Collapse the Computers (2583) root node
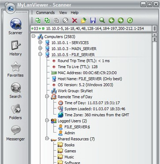Screen dimensions: 160x164 34,36
